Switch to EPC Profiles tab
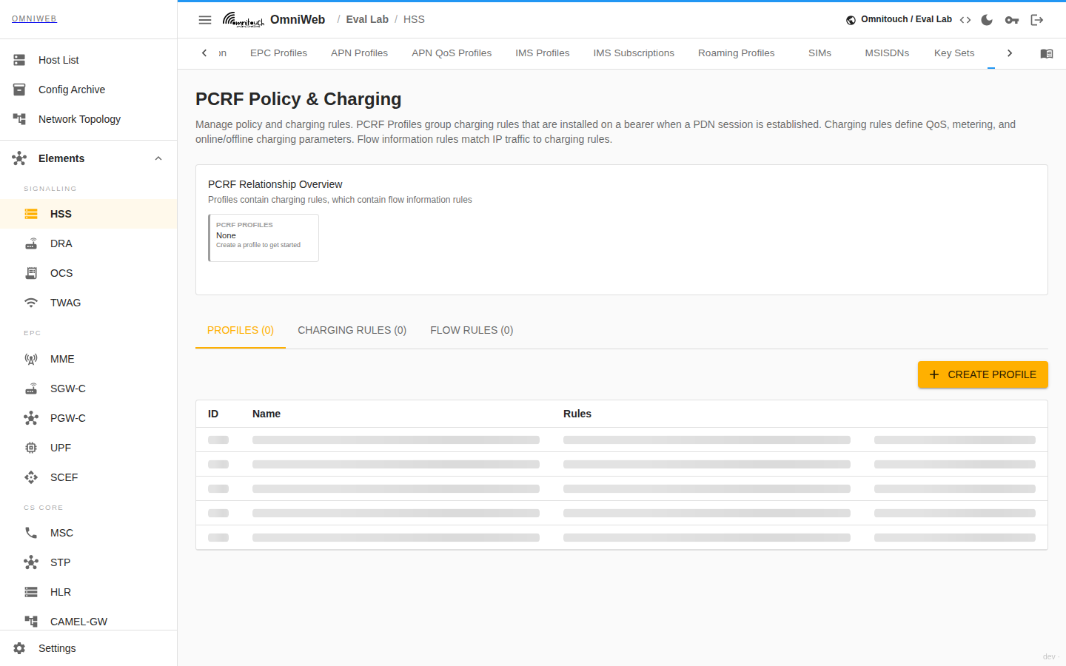Viewport: 1066px width, 666px height. pos(278,53)
